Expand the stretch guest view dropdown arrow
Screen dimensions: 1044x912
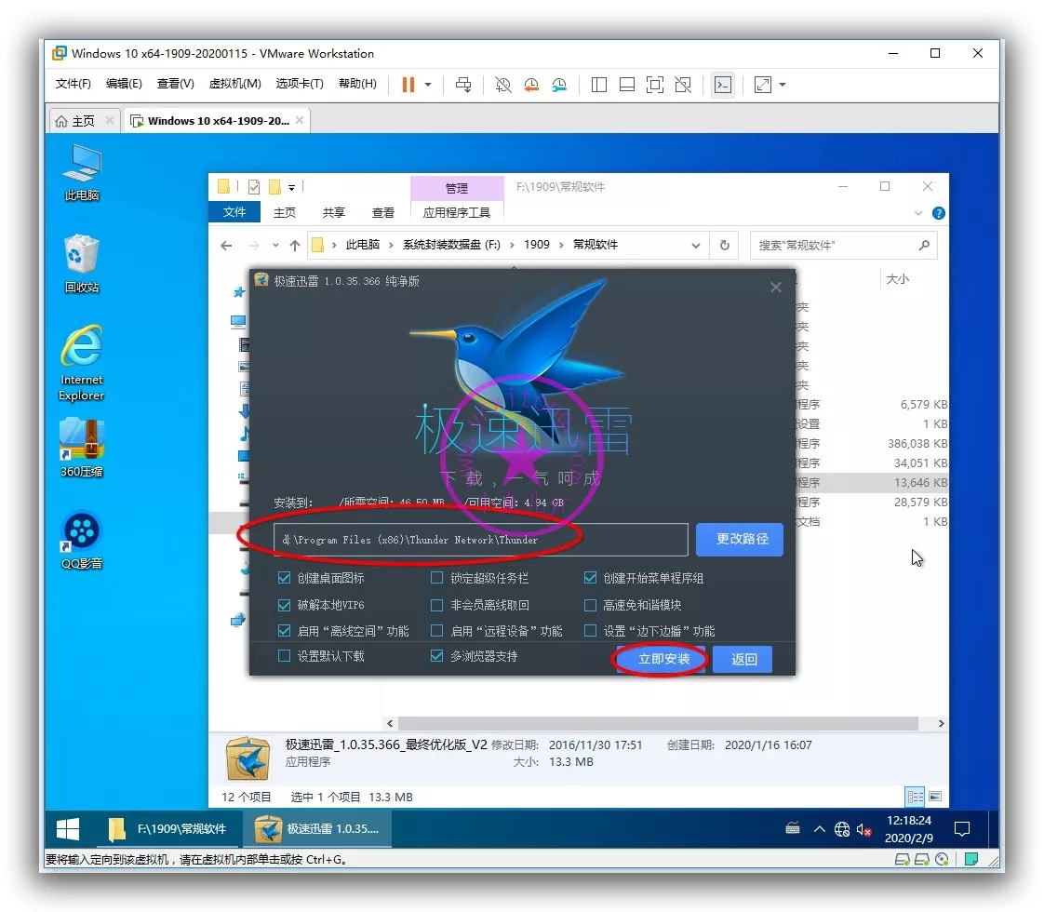783,85
